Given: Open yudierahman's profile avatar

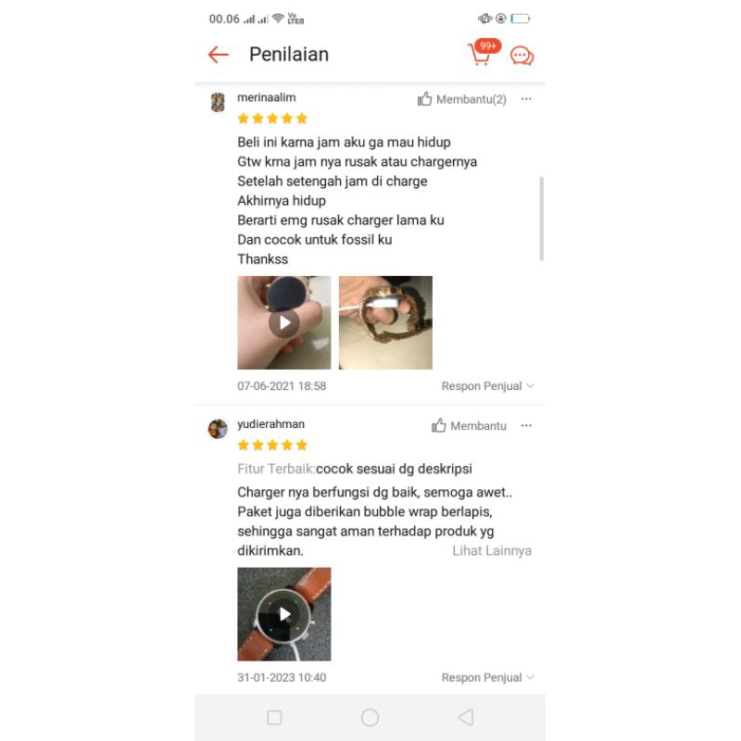Looking at the screenshot, I should click(x=218, y=429).
